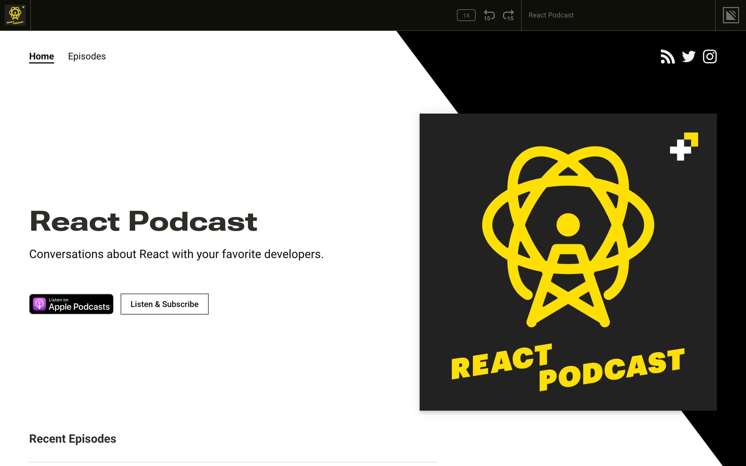Viewport: 746px width, 466px height.
Task: Change playback speed with 1X button
Action: [x=466, y=15]
